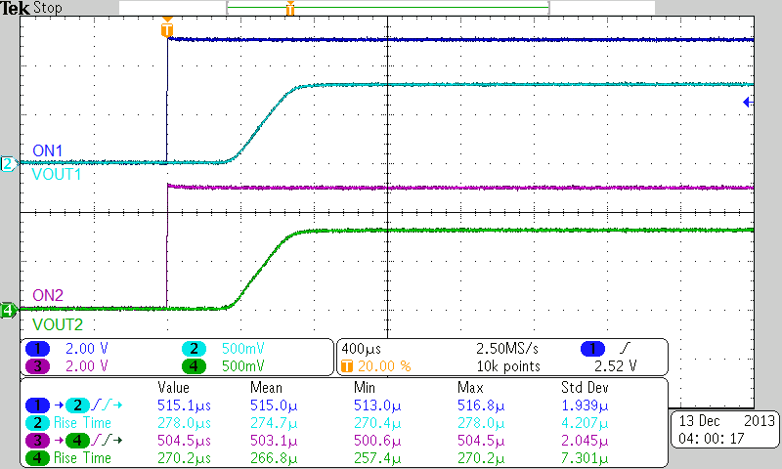Click the 257.4µ min value

[x=377, y=458]
